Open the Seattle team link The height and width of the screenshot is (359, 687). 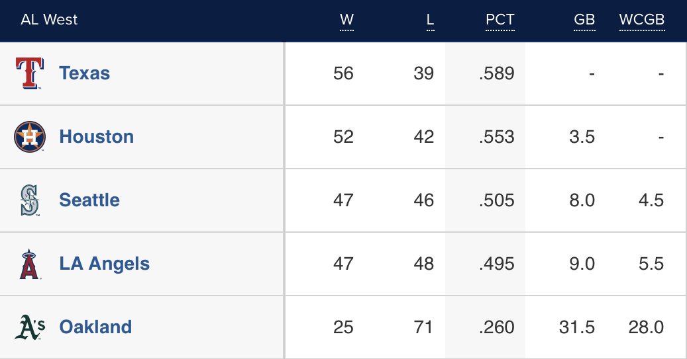[x=89, y=200]
